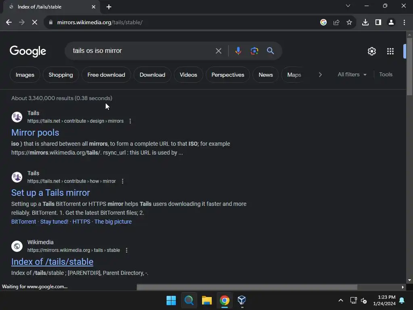413x310 pixels.
Task: Toggle the Chrome side panel icon
Action: pos(378,23)
